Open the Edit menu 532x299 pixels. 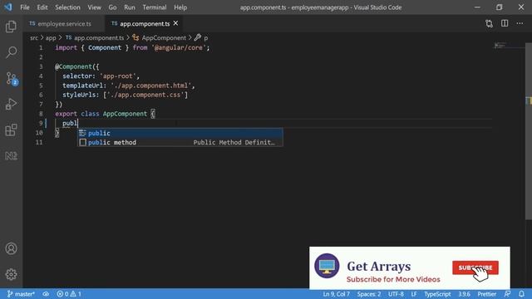[x=42, y=7]
